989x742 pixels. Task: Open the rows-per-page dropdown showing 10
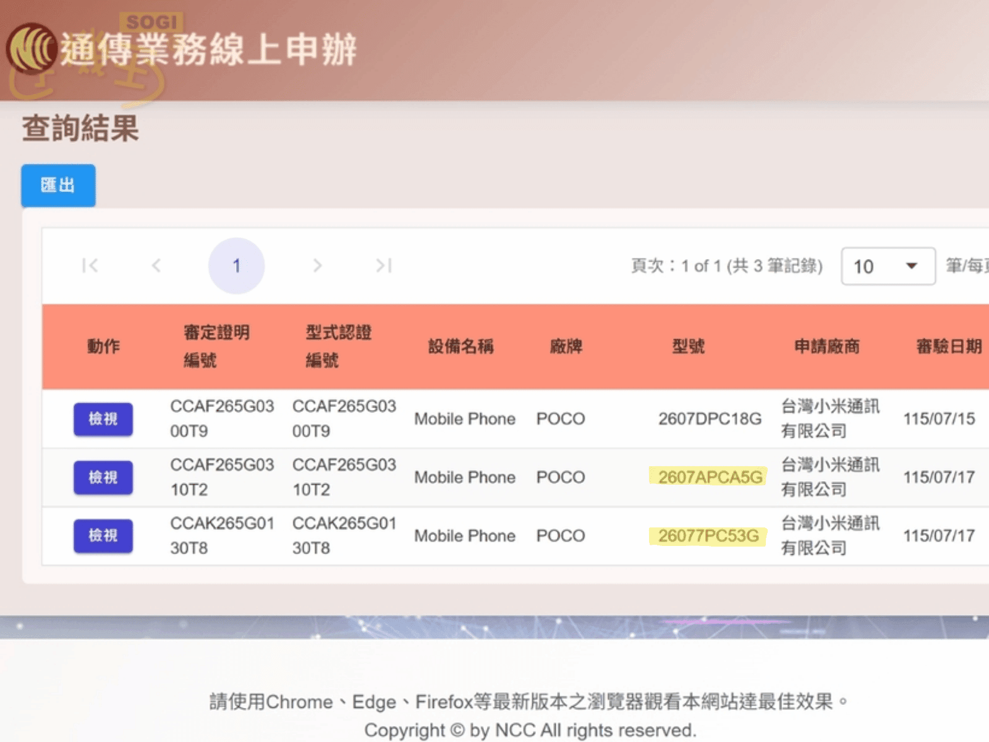pos(888,267)
